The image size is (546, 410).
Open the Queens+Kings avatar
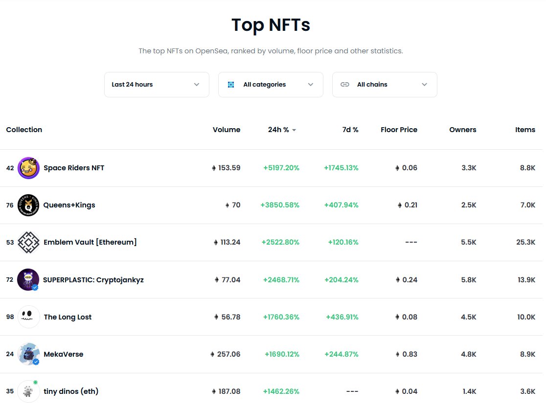[28, 205]
